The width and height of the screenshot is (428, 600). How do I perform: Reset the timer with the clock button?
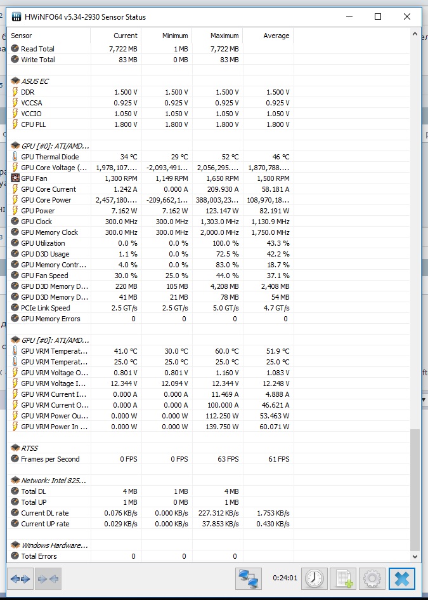coord(315,578)
